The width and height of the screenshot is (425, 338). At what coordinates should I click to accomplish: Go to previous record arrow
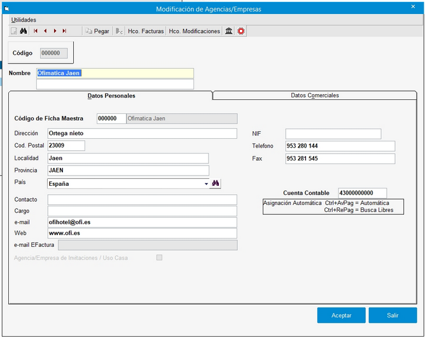pyautogui.click(x=45, y=31)
